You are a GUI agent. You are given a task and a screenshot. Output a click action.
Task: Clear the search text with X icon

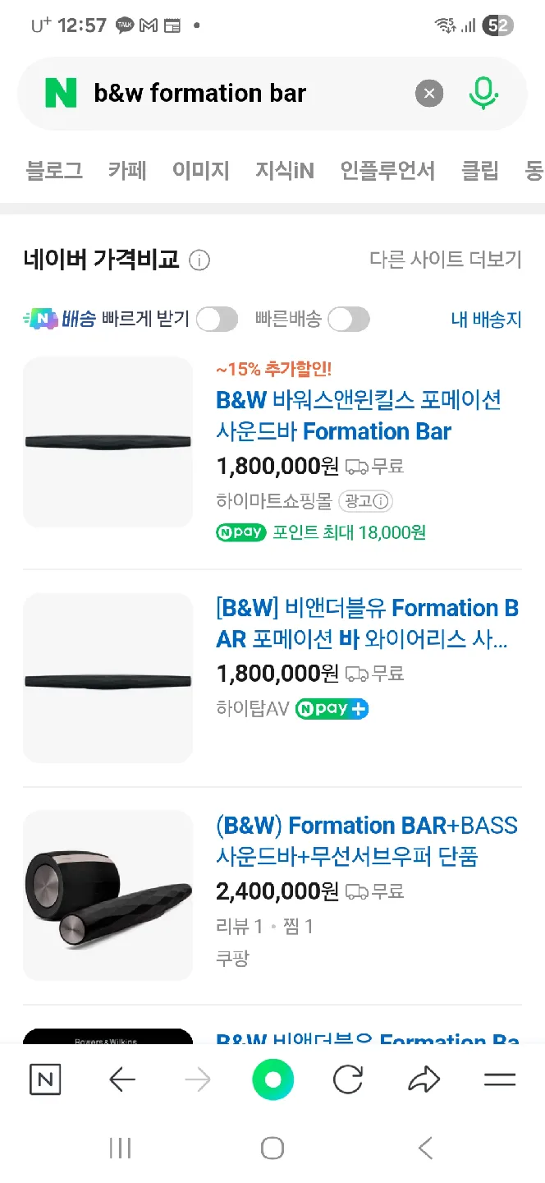(x=428, y=94)
